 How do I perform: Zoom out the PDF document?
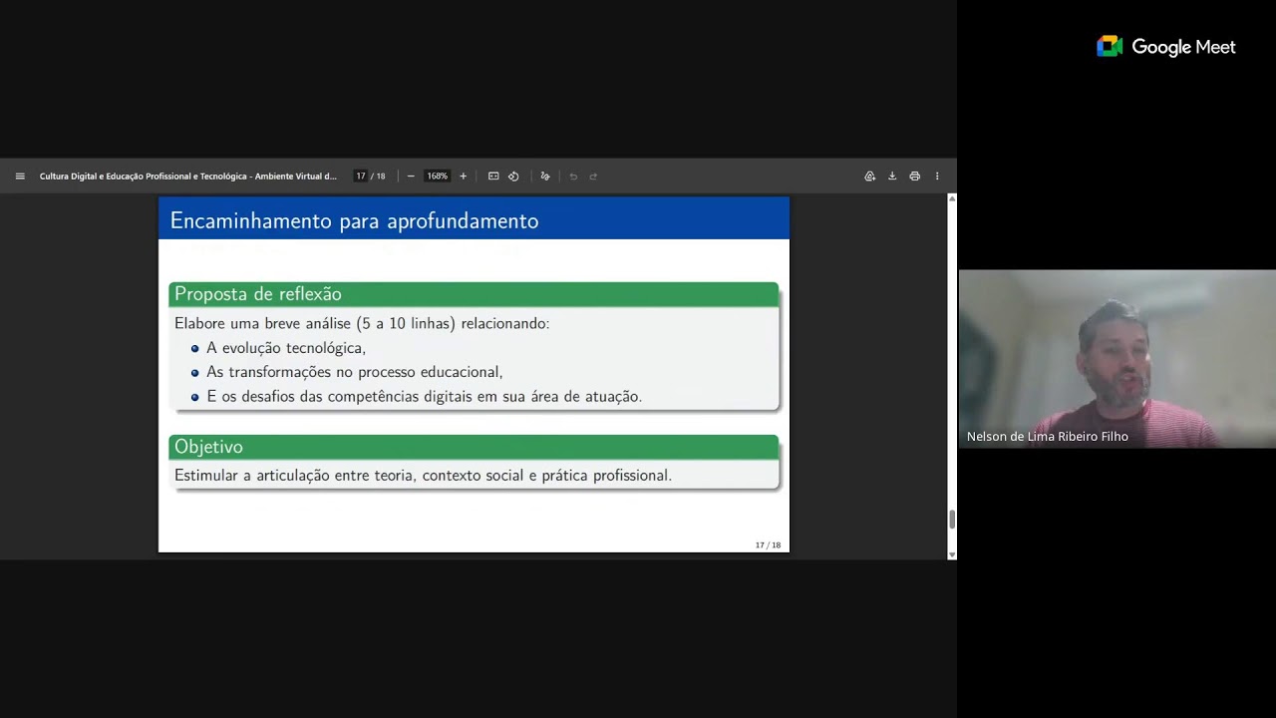[411, 177]
